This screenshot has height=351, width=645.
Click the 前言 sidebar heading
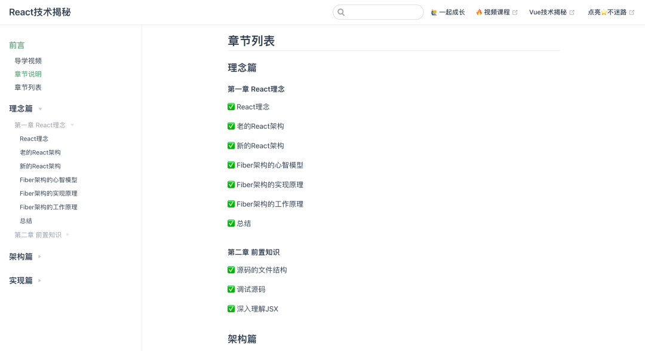coord(17,45)
